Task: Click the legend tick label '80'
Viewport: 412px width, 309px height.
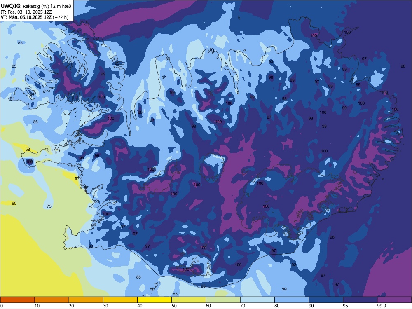Action: [277, 306]
